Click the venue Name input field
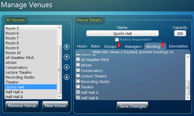This screenshot has height=116, width=194. click(x=123, y=33)
